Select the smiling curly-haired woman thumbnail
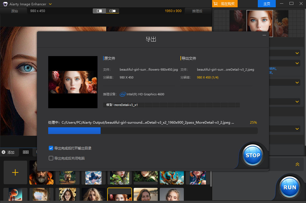Screen dimensions: 306x203 coord(67,194)
